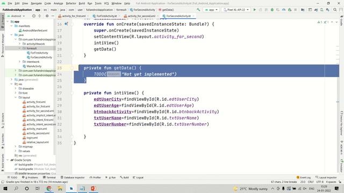Expand the mipmap folder
The width and height of the screenshot is (344, 193).
pos(16,146)
